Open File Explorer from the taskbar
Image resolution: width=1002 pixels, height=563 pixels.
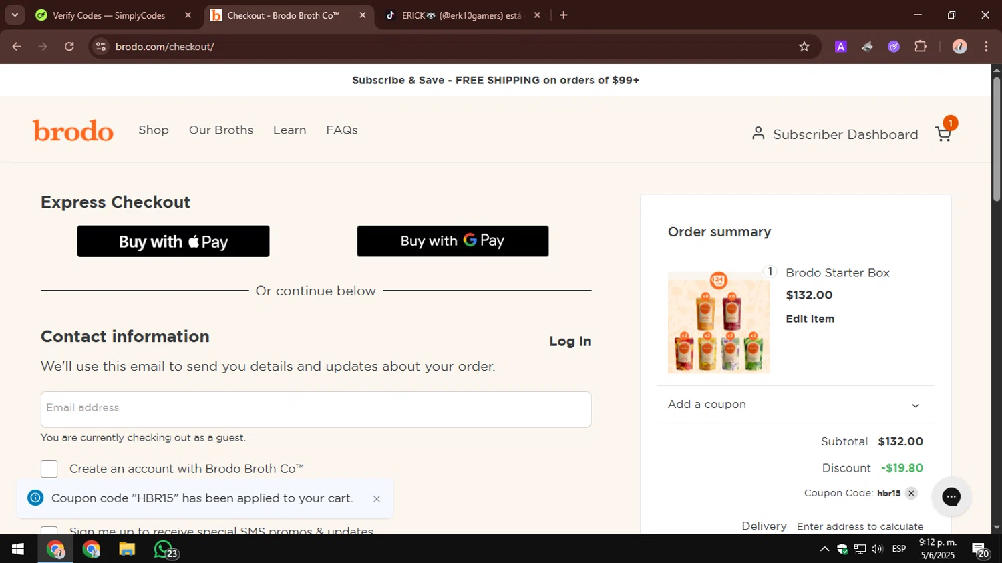pos(127,549)
